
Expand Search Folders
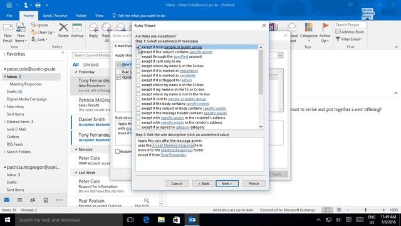4,152
